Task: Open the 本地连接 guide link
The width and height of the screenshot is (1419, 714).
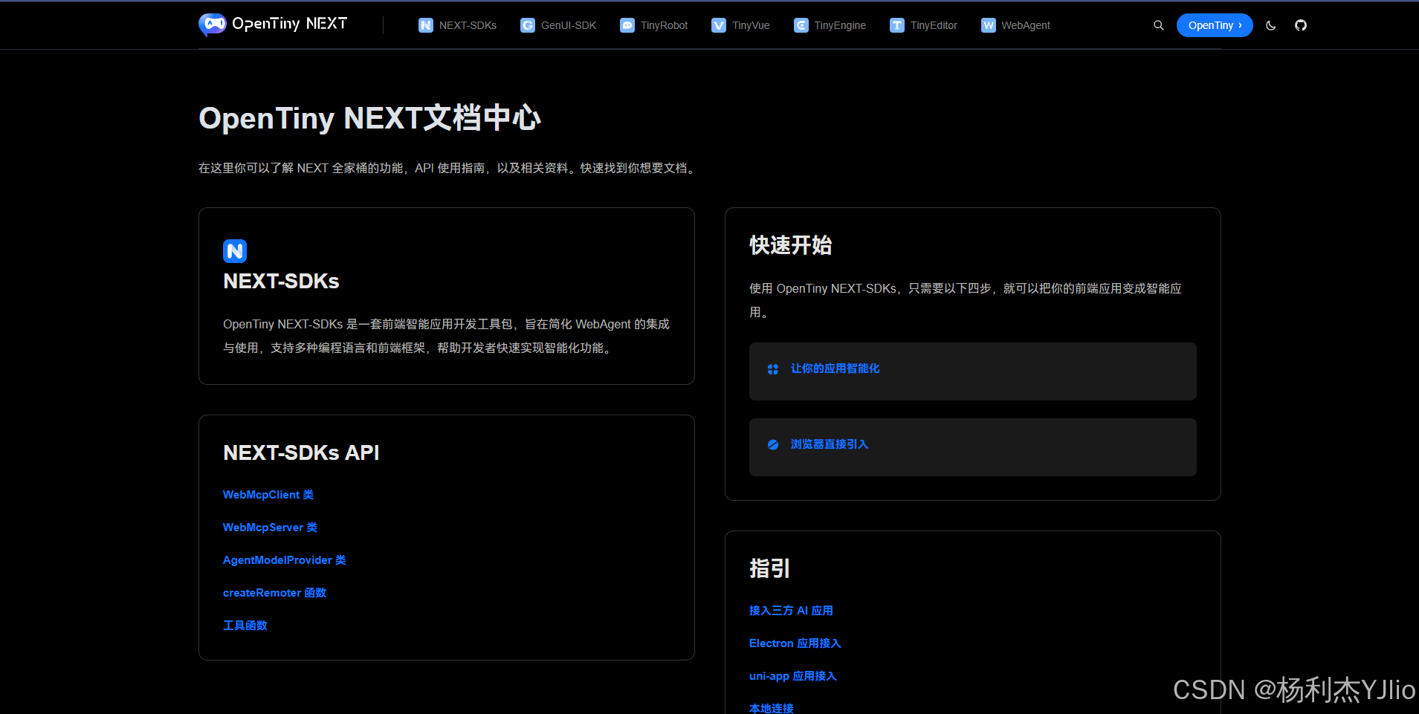Action: coord(772,708)
